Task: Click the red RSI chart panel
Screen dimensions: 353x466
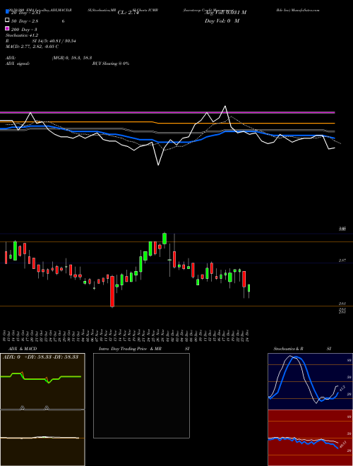Action: click(x=310, y=438)
